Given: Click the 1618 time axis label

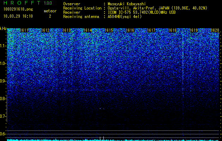Looking at the screenshot, I should pyautogui.click(x=173, y=30).
